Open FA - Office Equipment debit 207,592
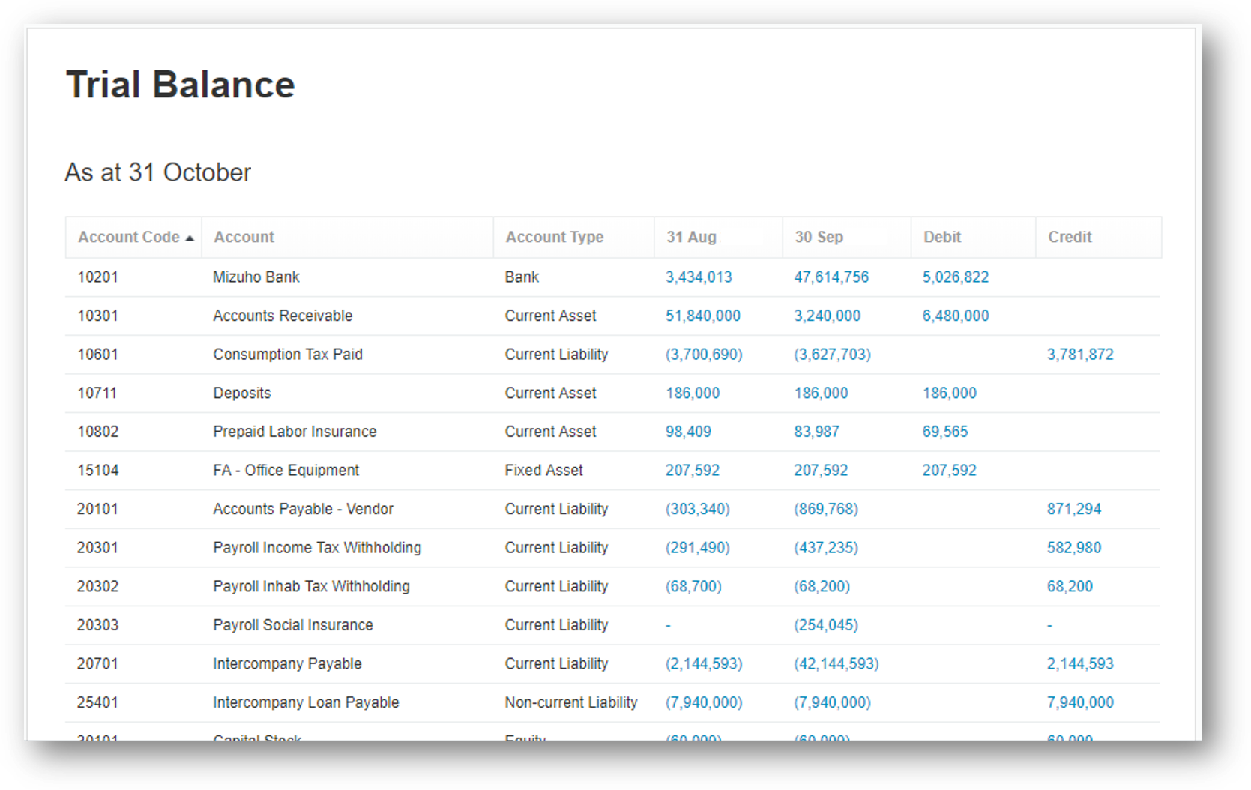 point(949,470)
